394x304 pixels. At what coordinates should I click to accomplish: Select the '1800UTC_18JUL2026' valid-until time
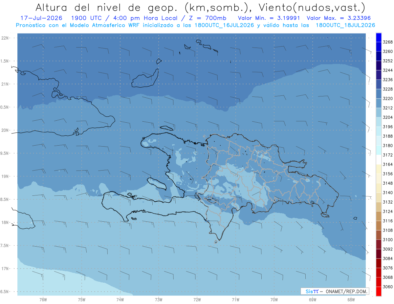click(x=345, y=25)
